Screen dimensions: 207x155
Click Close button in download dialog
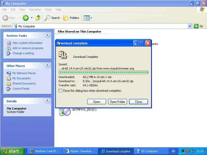click(138, 102)
